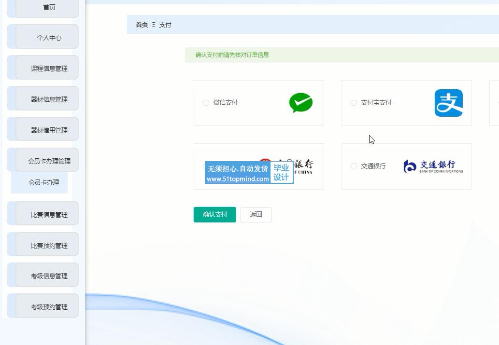Expand 课程信息管理 menu

(43, 68)
